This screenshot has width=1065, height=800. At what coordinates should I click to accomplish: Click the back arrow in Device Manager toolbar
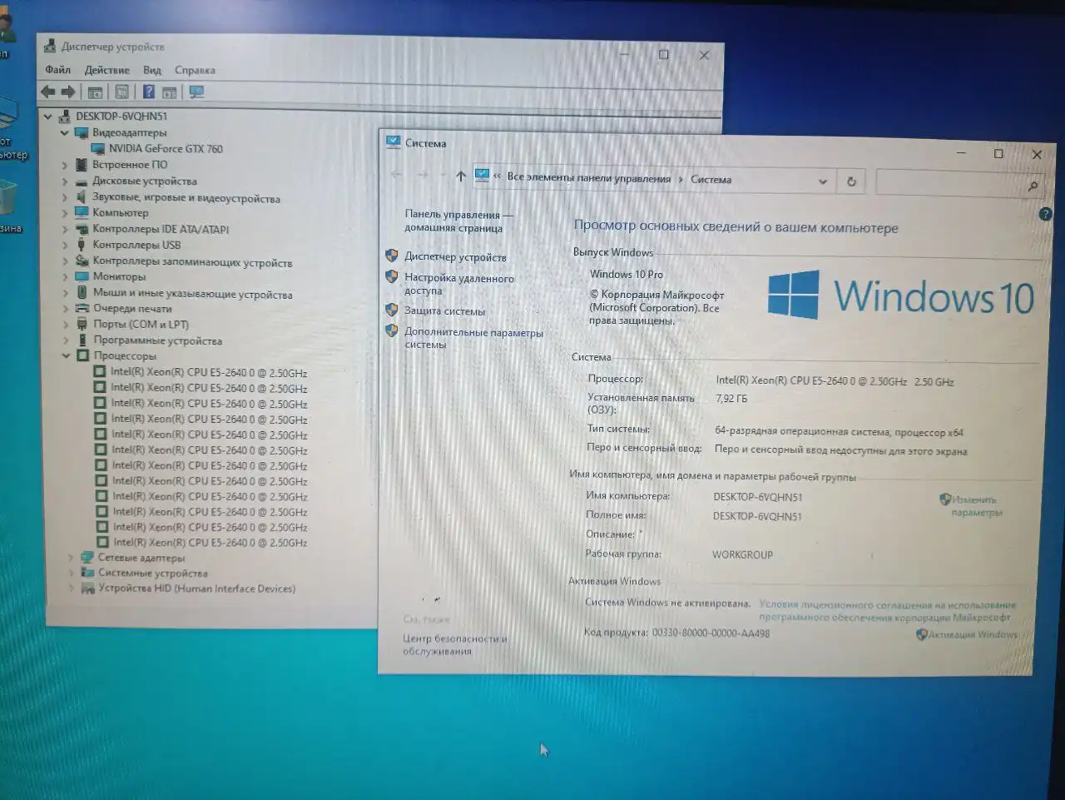[x=47, y=92]
